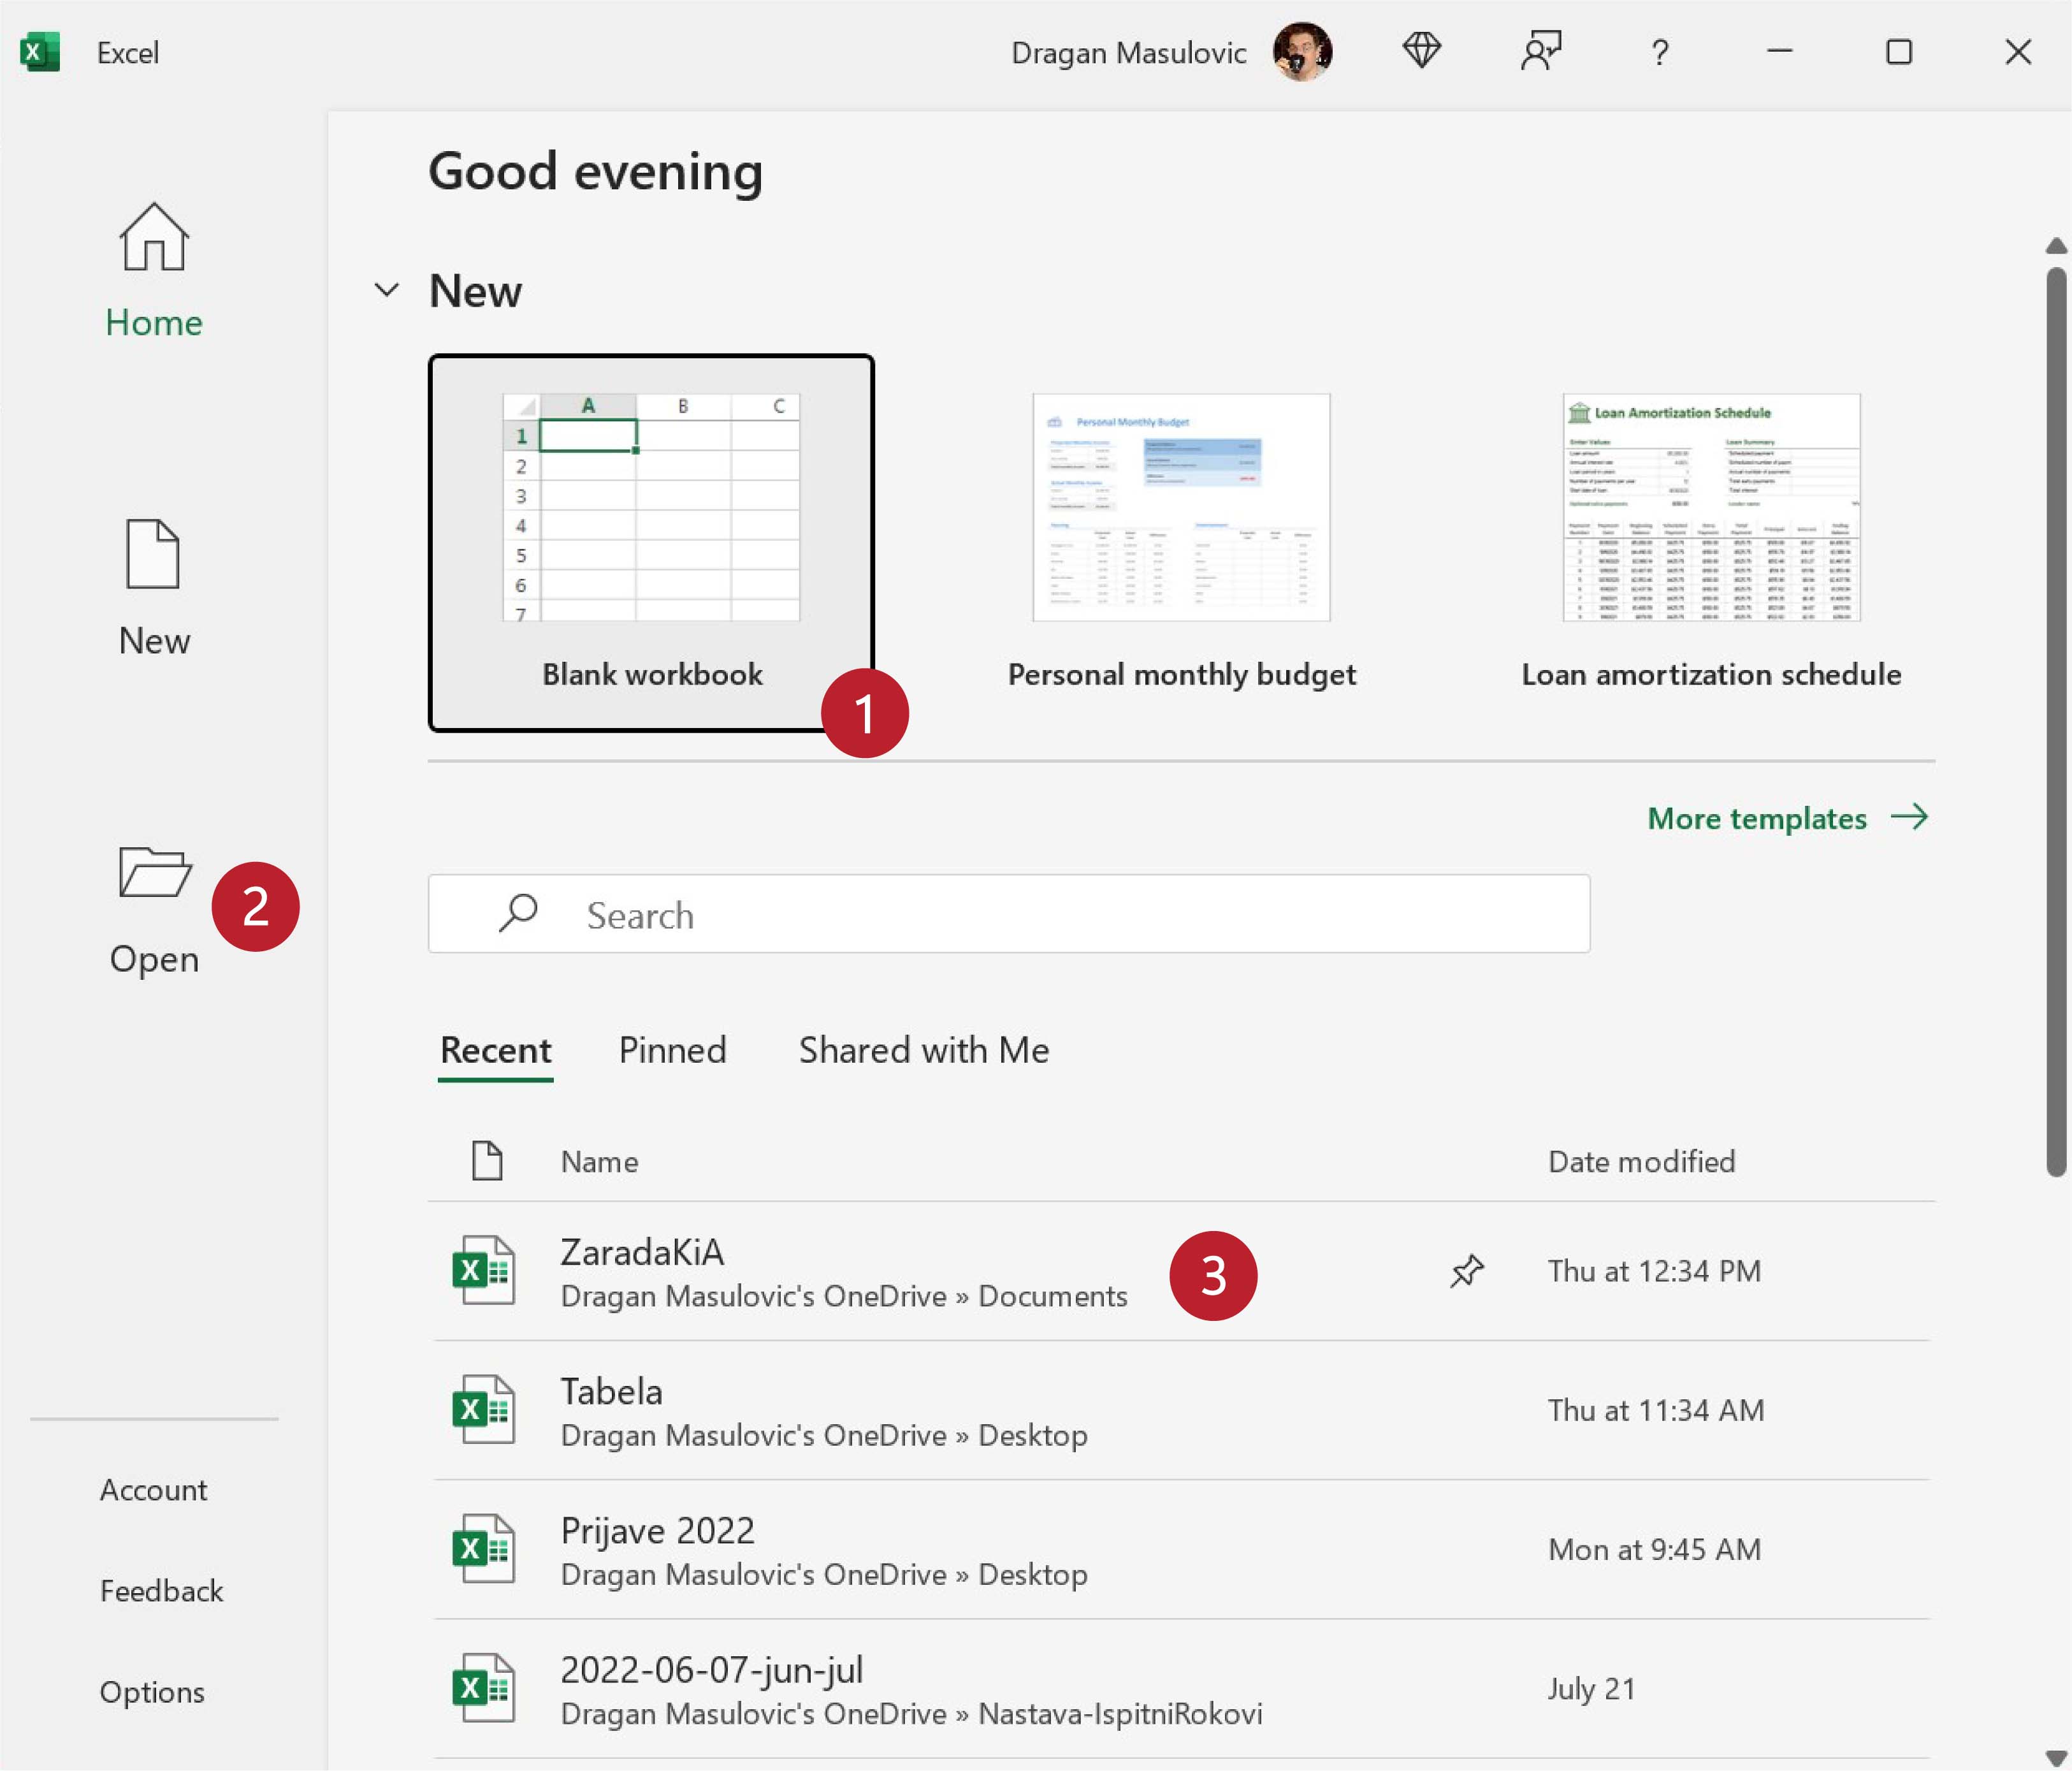Click the diamond premium icon

point(1421,51)
